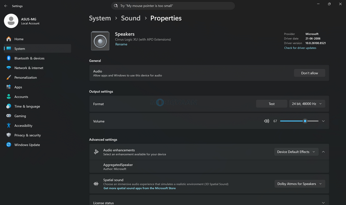Open Home in the settings sidebar
This screenshot has width=346, height=205.
tap(37, 39)
